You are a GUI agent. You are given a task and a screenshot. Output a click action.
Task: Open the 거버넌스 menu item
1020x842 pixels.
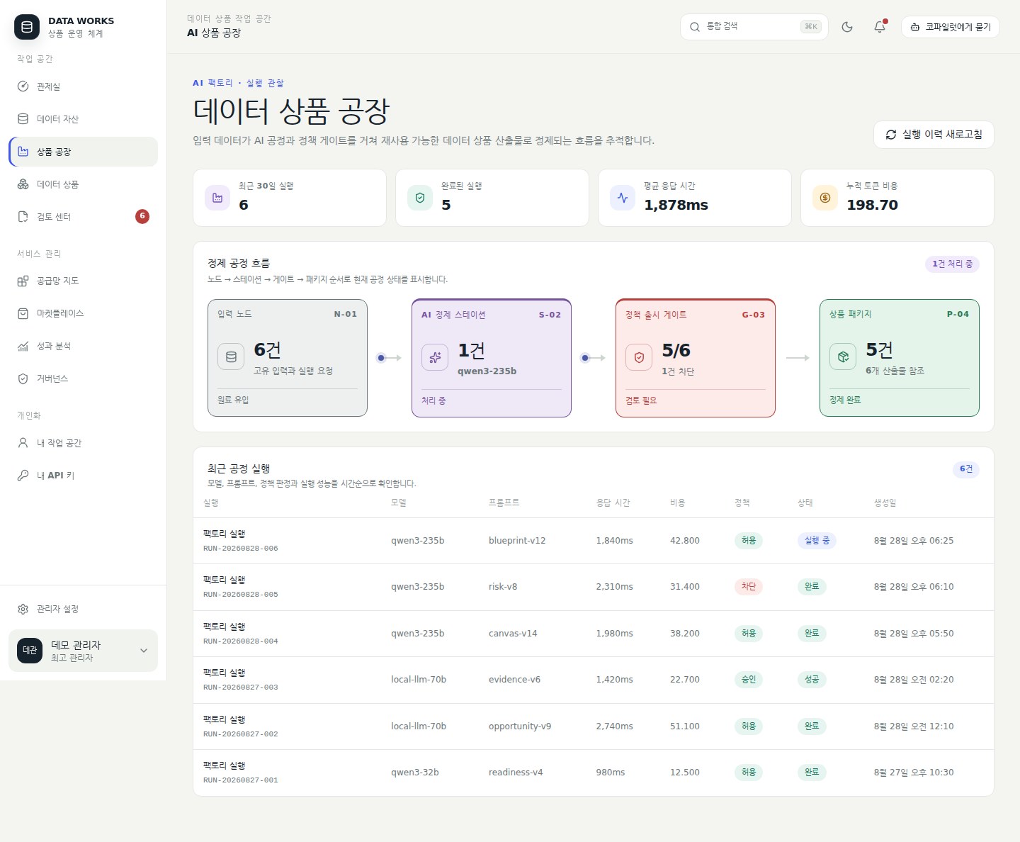(x=83, y=378)
